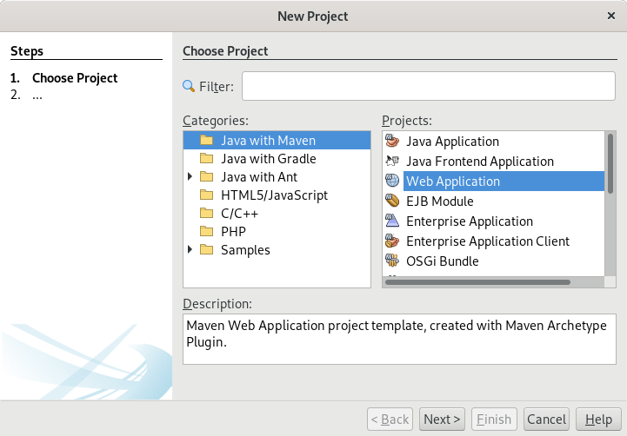Click the Enterprise Application Client icon
The width and height of the screenshot is (627, 436).
tap(392, 241)
